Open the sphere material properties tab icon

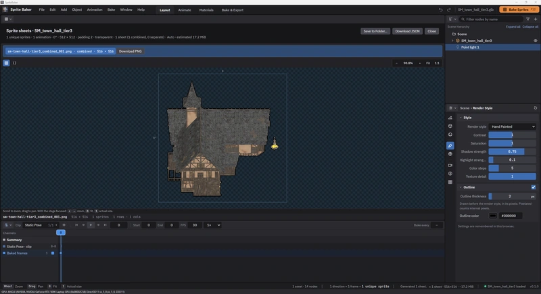point(450,134)
